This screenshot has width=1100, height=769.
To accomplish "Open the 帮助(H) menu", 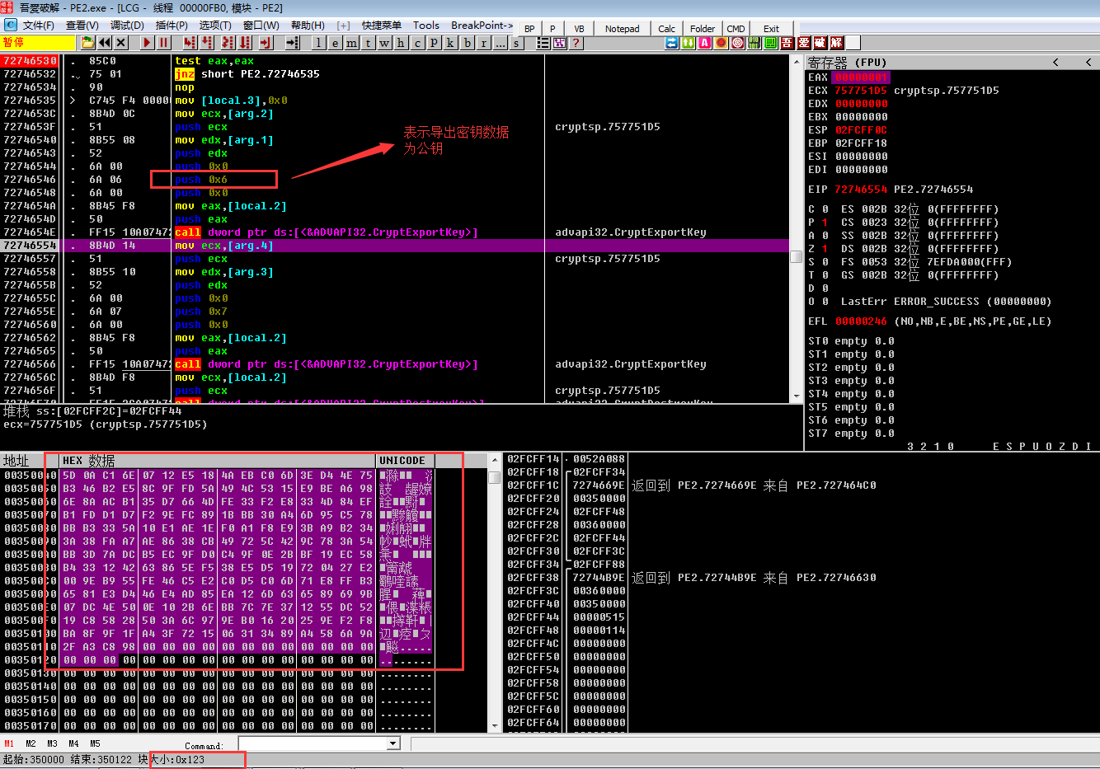I will coord(308,26).
